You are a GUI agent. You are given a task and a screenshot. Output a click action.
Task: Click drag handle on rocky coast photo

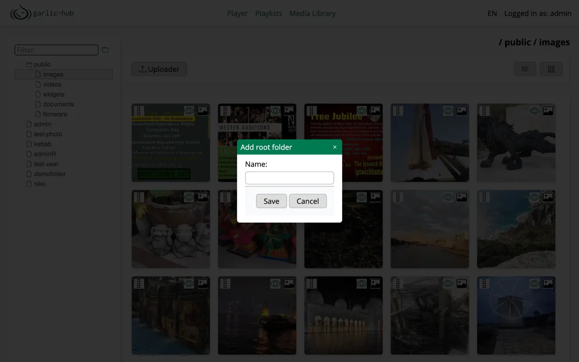484,197
